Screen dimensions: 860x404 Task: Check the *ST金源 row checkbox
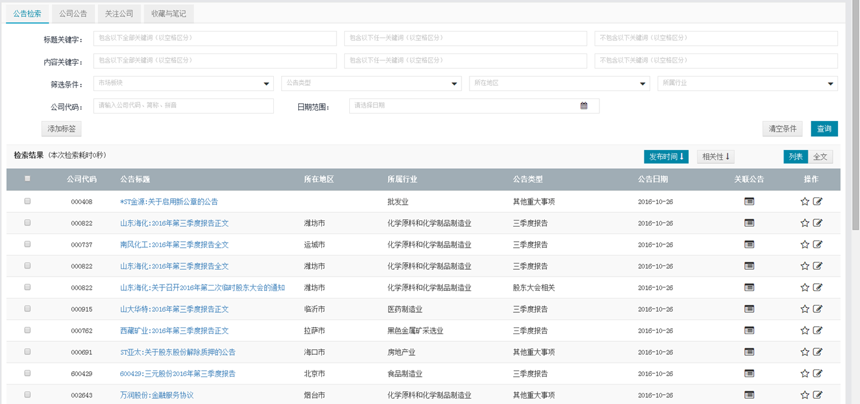click(x=27, y=201)
